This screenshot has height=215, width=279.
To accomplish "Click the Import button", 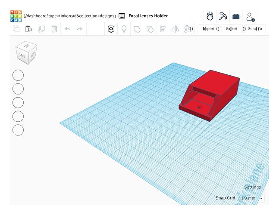I will pos(209,29).
